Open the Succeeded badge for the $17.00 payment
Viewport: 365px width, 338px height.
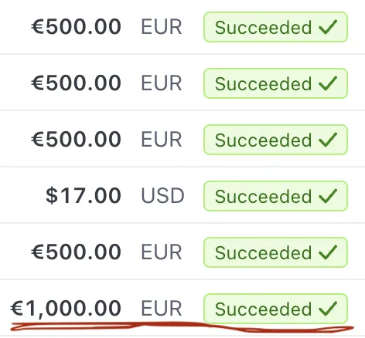(x=275, y=196)
